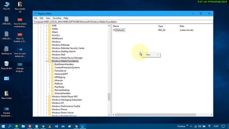Select the RemoteDesktop key
The image size is (229, 129).
pyautogui.click(x=62, y=90)
